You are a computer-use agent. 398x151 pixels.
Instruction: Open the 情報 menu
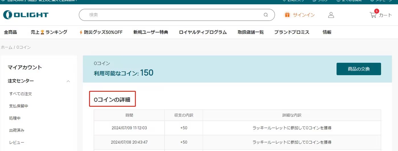[x=327, y=32]
